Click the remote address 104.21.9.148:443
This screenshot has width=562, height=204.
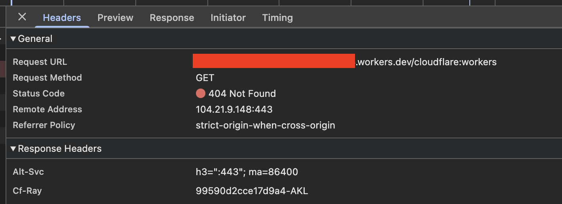click(x=234, y=110)
